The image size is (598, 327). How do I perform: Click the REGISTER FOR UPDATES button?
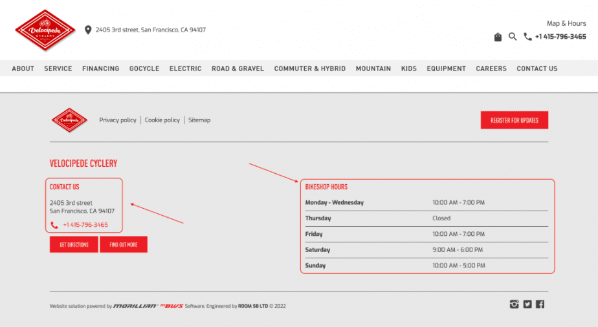click(x=514, y=120)
